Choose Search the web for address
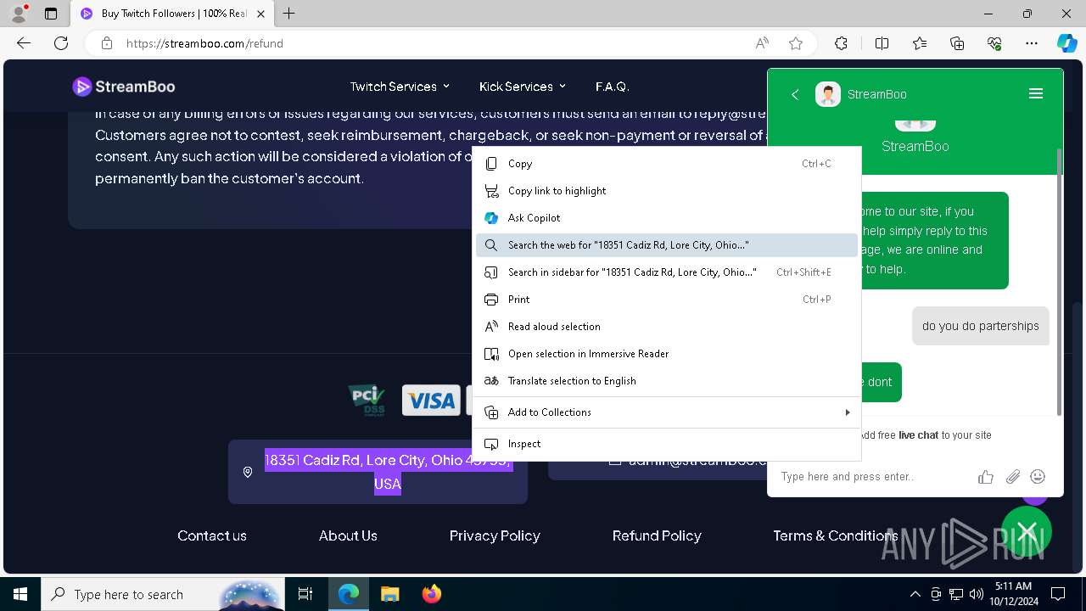 [667, 245]
